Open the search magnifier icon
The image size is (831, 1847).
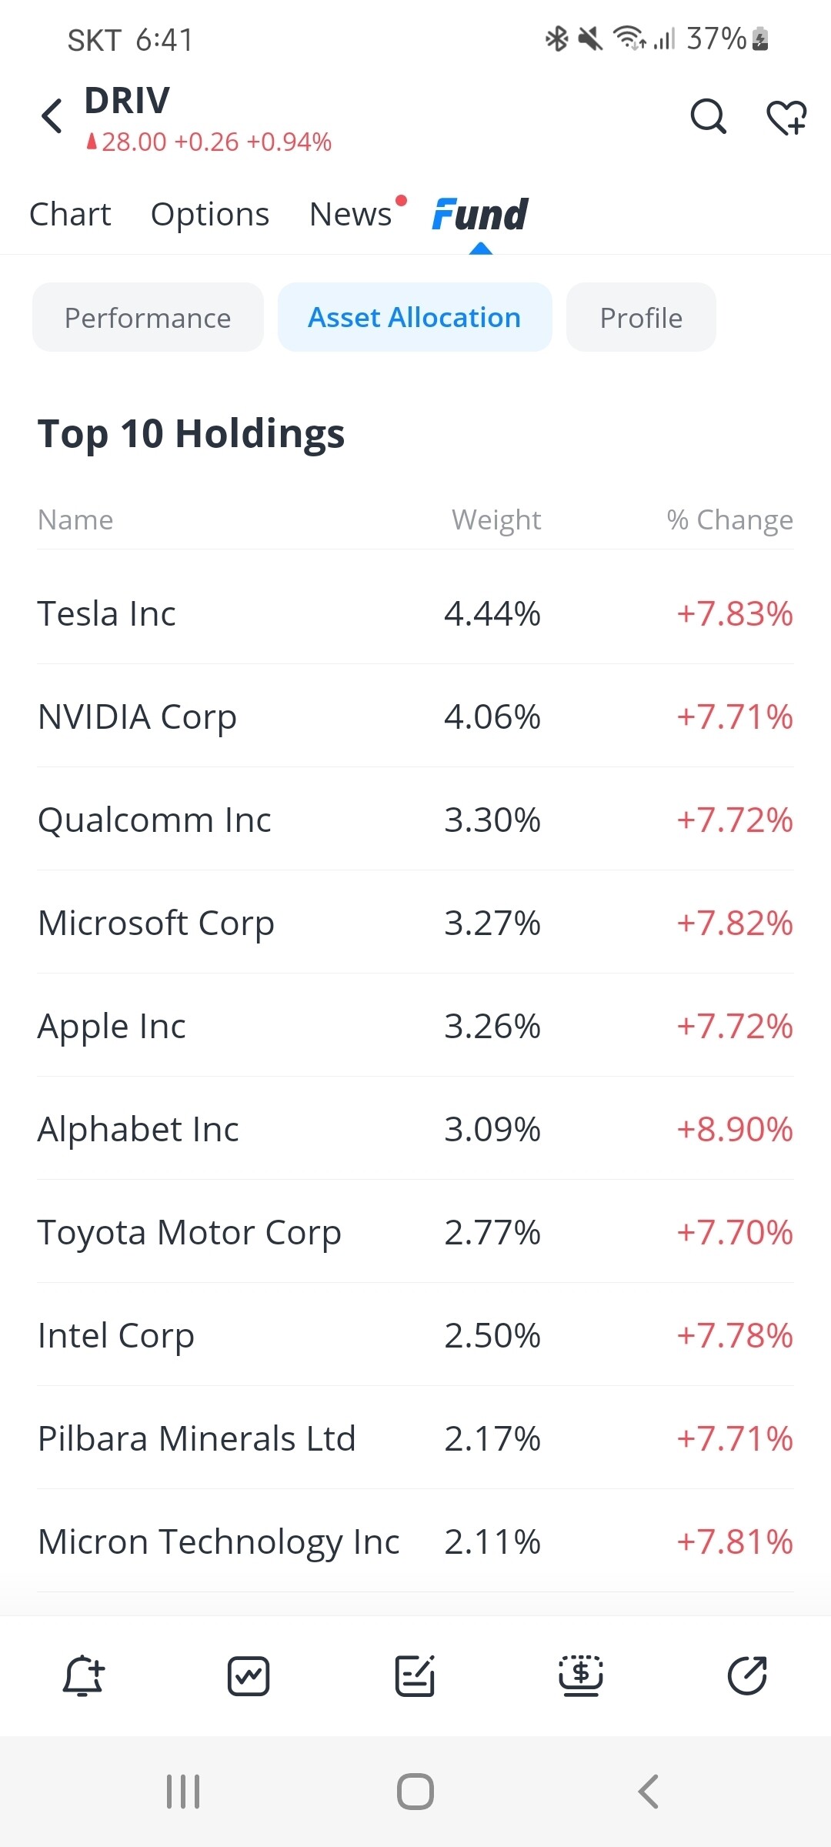point(708,117)
